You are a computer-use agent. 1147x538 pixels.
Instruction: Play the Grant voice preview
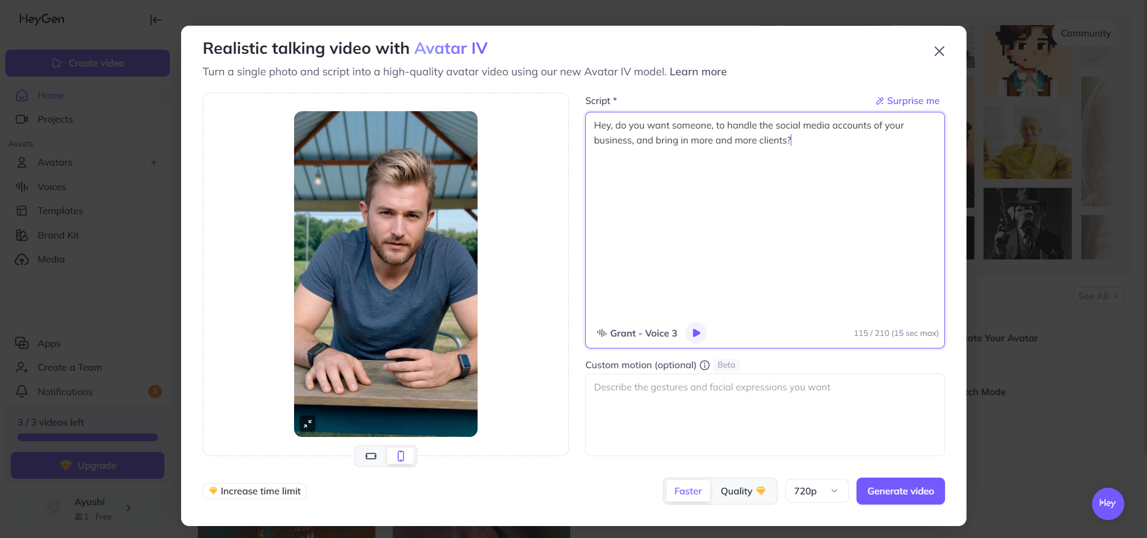pyautogui.click(x=696, y=334)
